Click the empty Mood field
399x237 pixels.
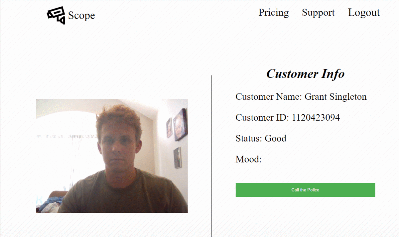click(x=249, y=160)
